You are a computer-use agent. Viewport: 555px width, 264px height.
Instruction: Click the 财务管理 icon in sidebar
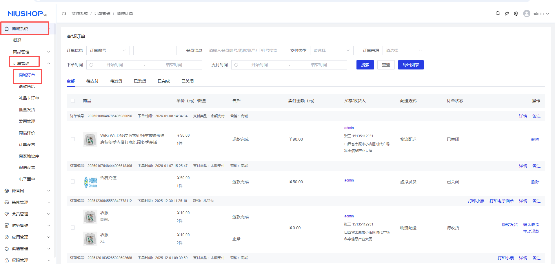pyautogui.click(x=7, y=225)
